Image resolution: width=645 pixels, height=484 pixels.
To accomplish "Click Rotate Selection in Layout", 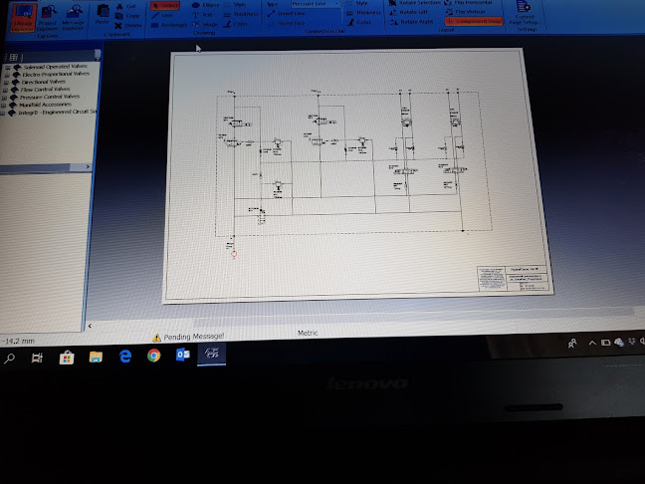I will click(x=415, y=3).
